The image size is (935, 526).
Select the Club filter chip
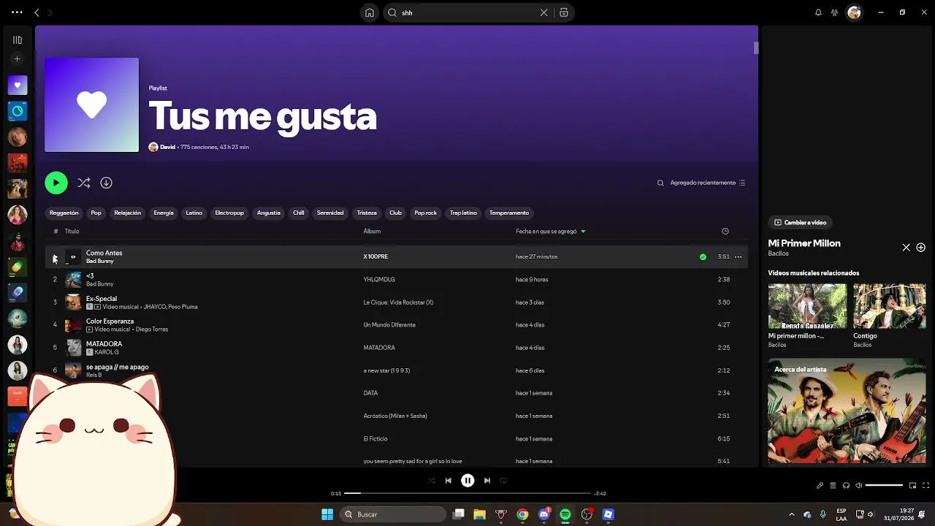coord(395,213)
